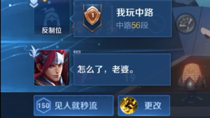Select the helmet silhouette in 反制位 slot
Image resolution: width=210 pixels, height=118 pixels.
pos(52,17)
